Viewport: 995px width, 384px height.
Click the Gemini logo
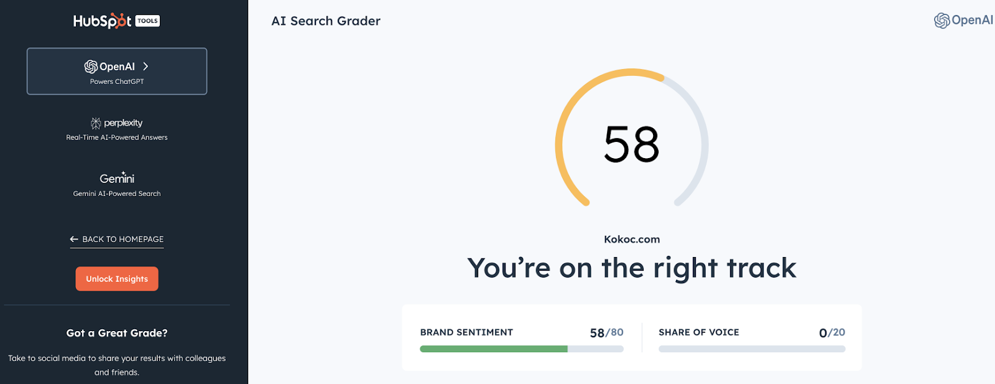tap(117, 179)
